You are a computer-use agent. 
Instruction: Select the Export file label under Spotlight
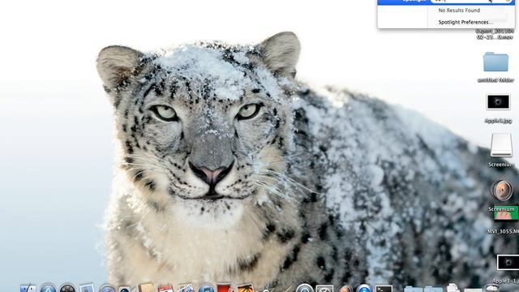point(495,34)
